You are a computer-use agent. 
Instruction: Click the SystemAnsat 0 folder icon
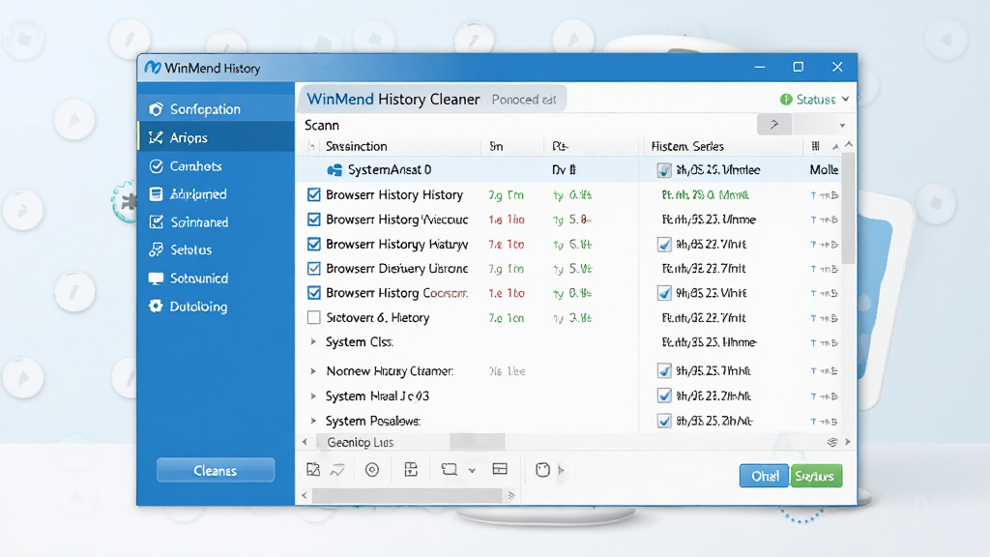pos(335,170)
